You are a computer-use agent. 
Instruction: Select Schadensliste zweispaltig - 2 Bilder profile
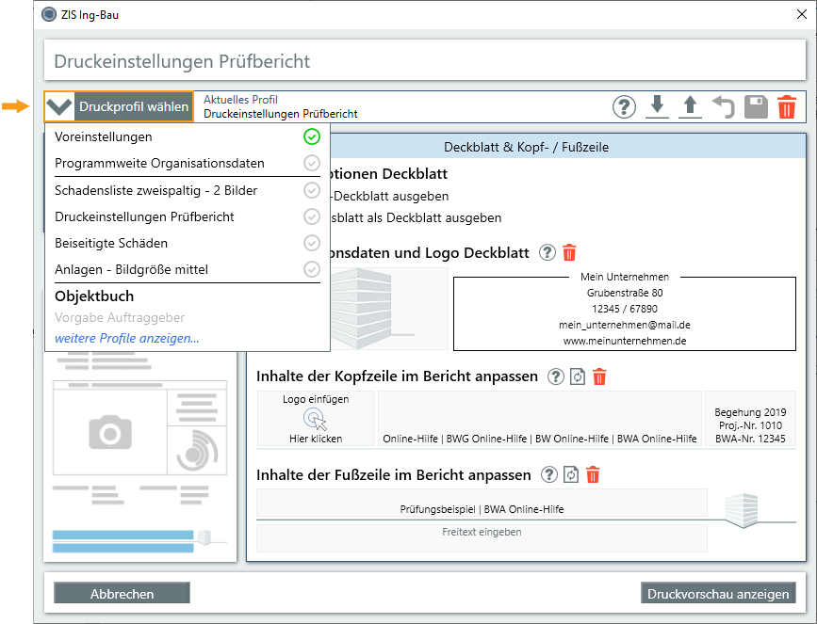pos(156,190)
